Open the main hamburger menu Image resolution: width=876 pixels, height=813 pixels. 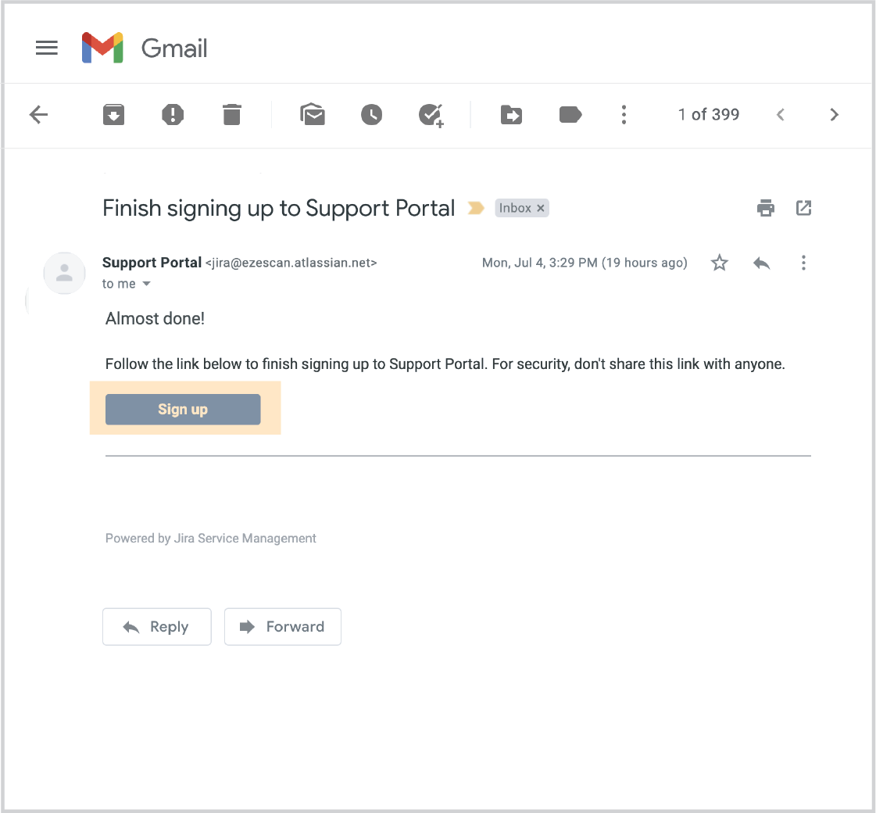[47, 48]
